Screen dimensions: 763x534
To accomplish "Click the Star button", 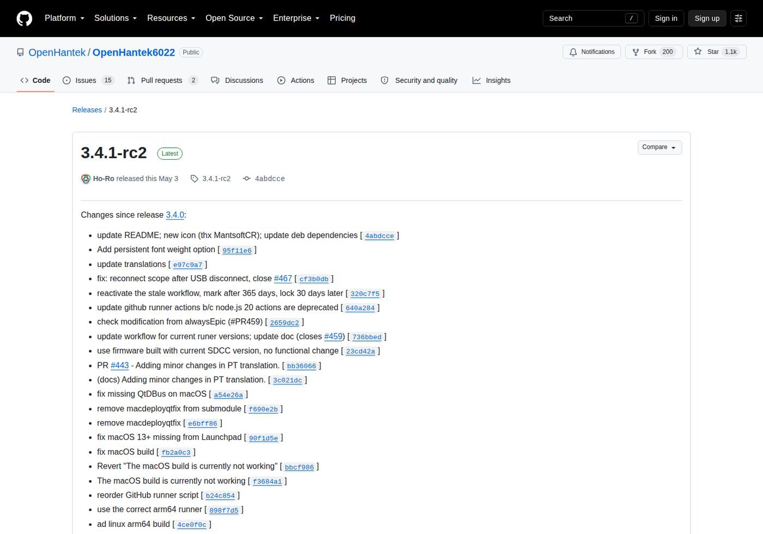I will tap(716, 52).
